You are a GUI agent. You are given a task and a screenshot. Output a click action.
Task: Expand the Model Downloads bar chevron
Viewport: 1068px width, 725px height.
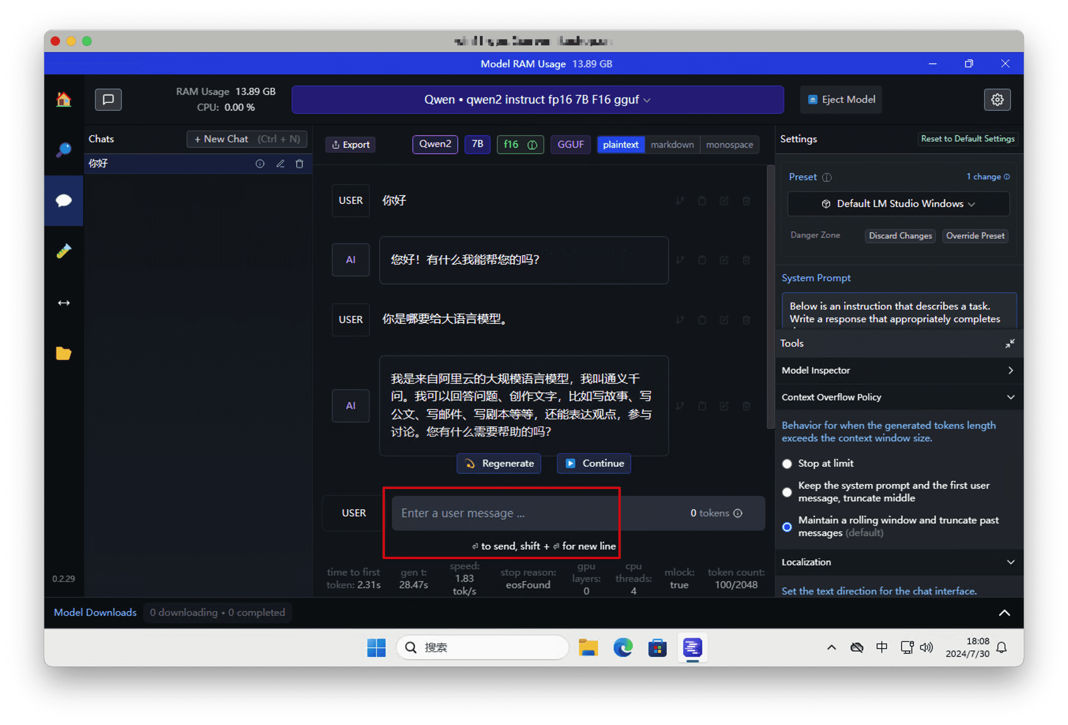point(1004,612)
